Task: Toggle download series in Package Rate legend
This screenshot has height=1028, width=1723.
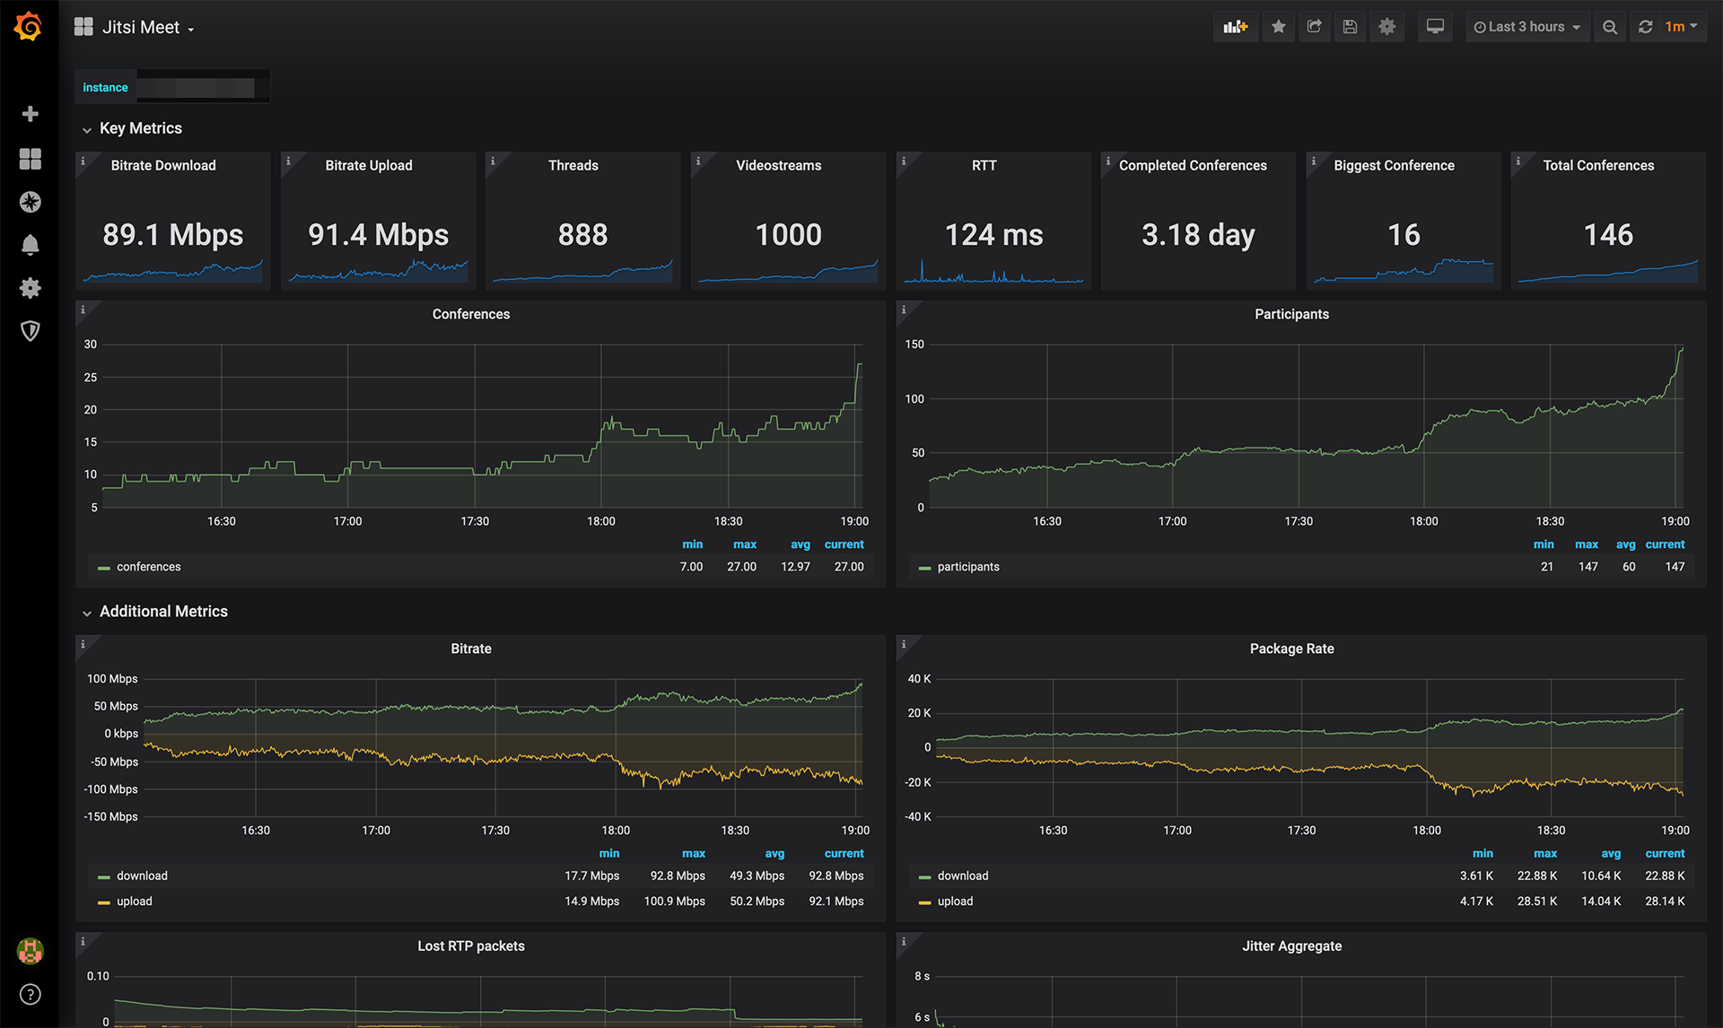Action: point(963,876)
